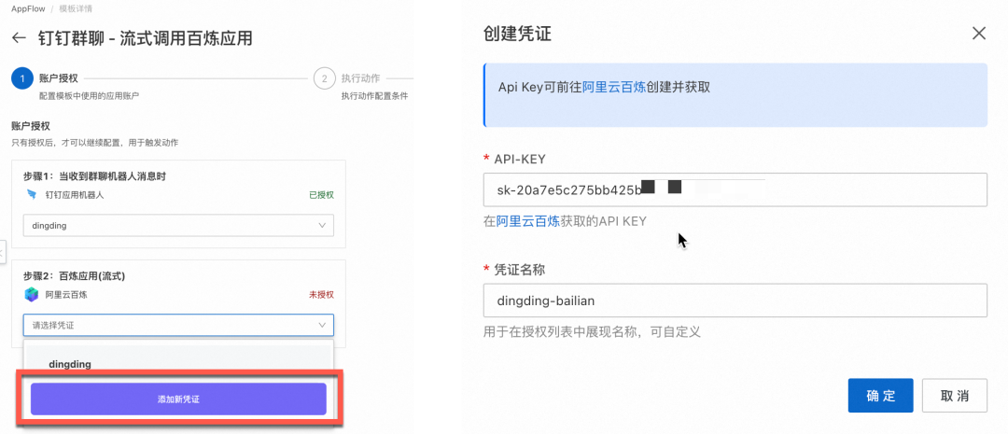Click 添加新凭证 button
This screenshot has height=434, width=1008.
[x=178, y=399]
